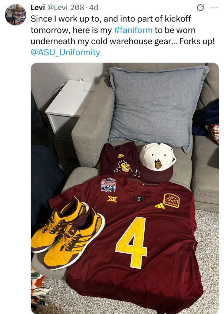Visit the @ASU_Uniformity mention
This screenshot has height=314, width=224.
pos(65,52)
